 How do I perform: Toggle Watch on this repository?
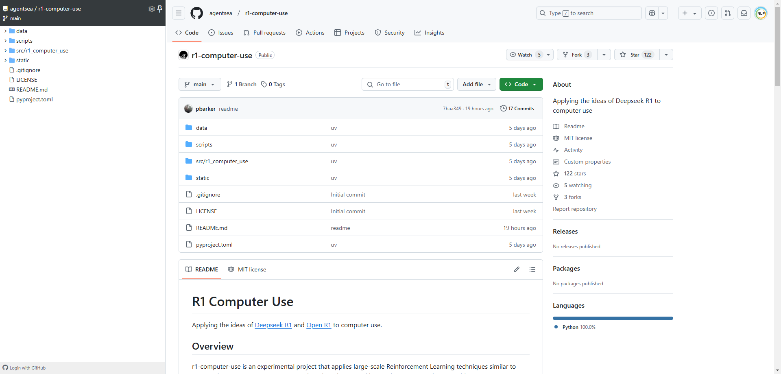pyautogui.click(x=525, y=55)
